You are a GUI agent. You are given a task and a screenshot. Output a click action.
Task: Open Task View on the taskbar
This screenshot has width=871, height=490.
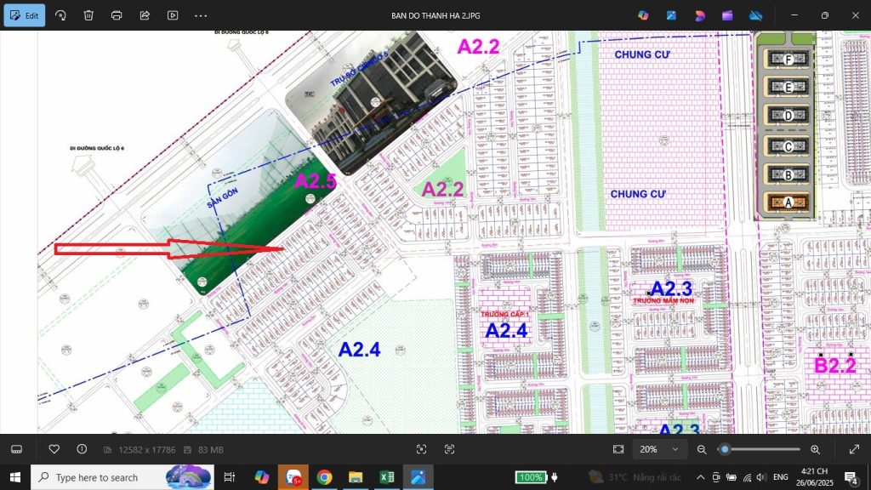229,477
